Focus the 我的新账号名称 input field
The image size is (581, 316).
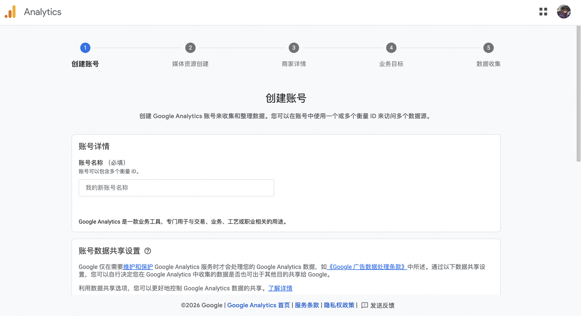[x=176, y=188]
